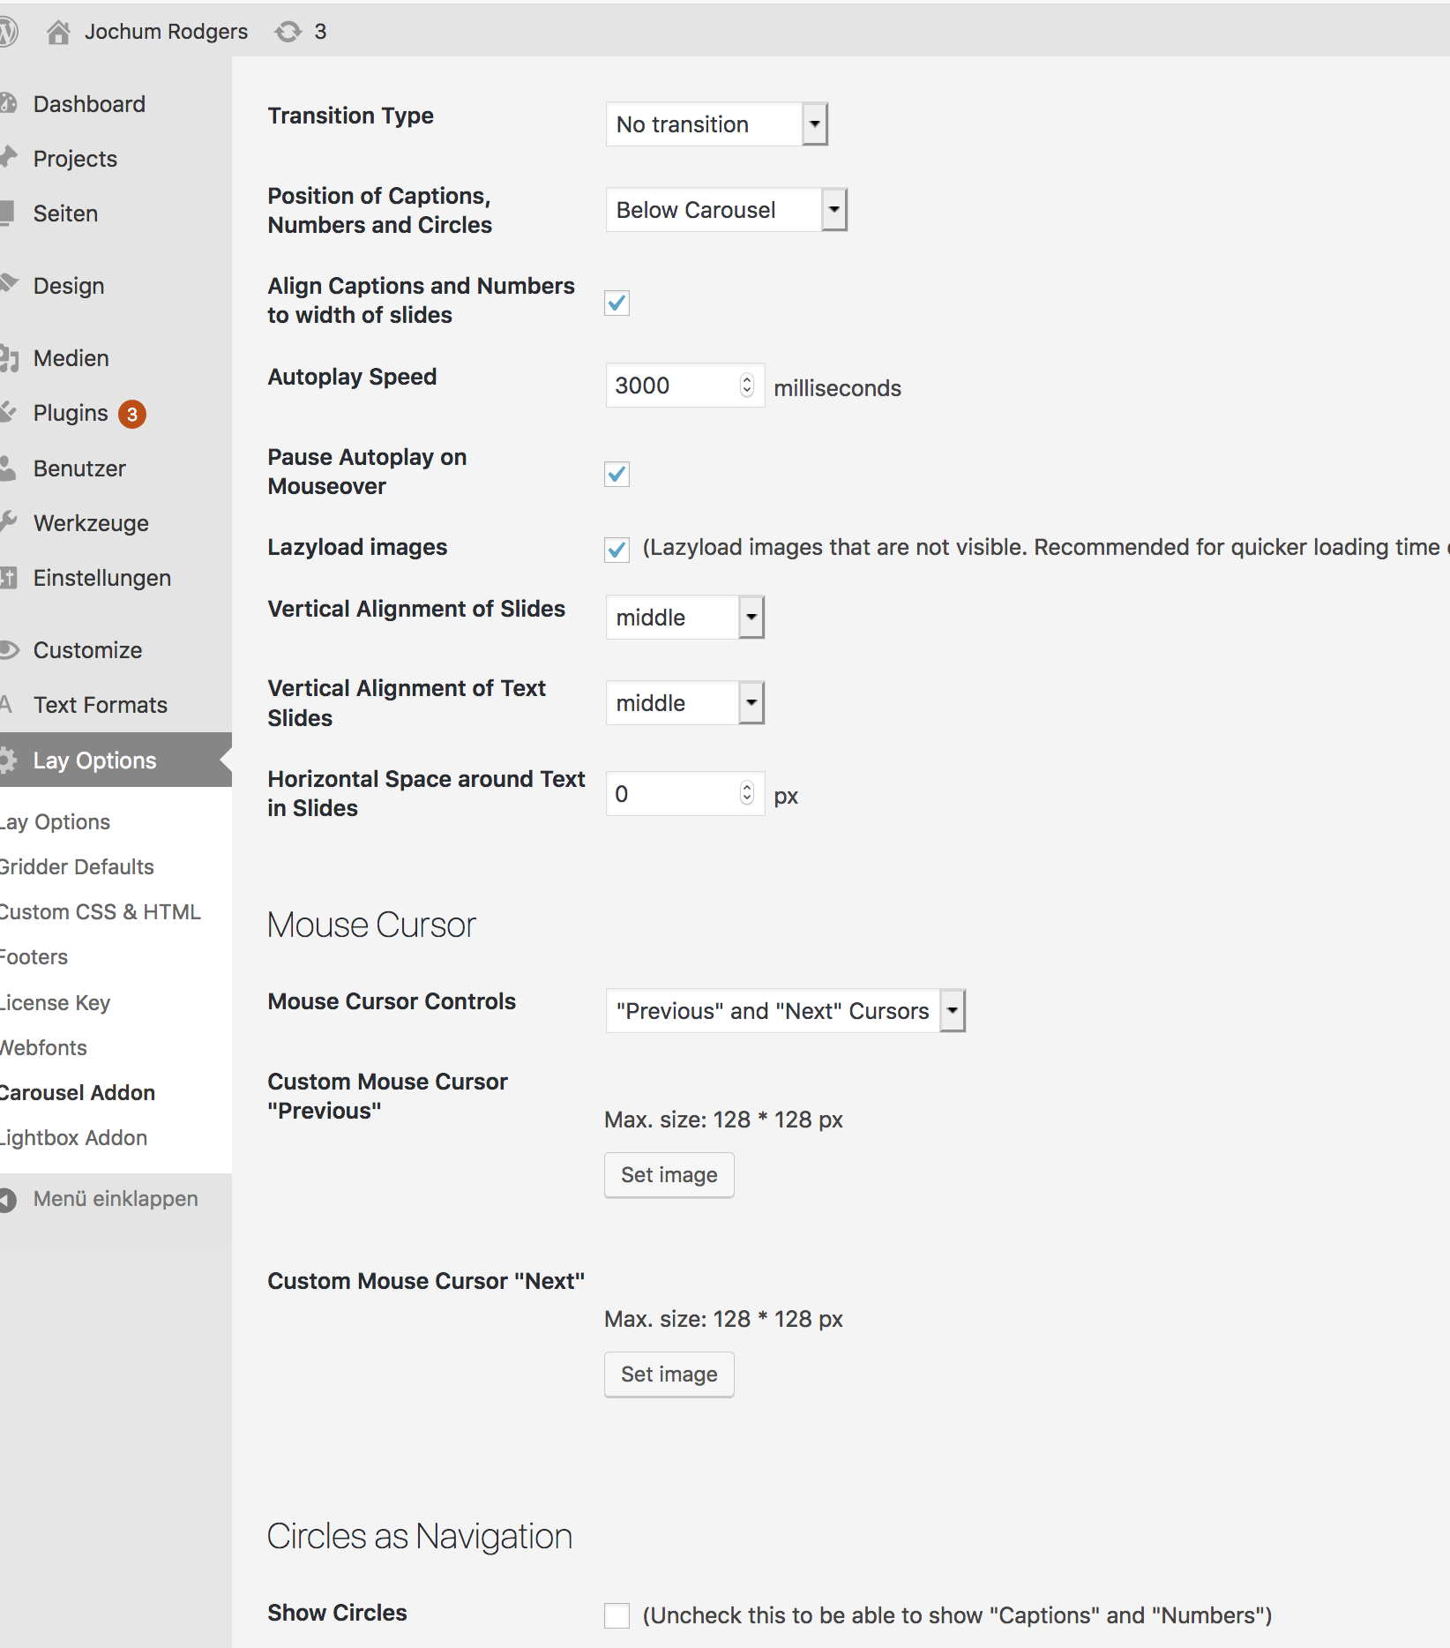Click the collapse menu arrow icon

(x=8, y=1200)
